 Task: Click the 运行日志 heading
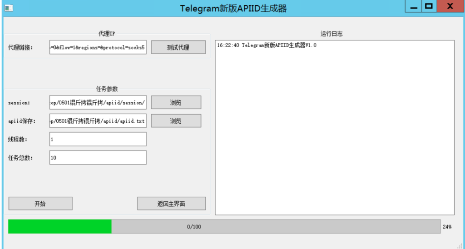tap(331, 34)
